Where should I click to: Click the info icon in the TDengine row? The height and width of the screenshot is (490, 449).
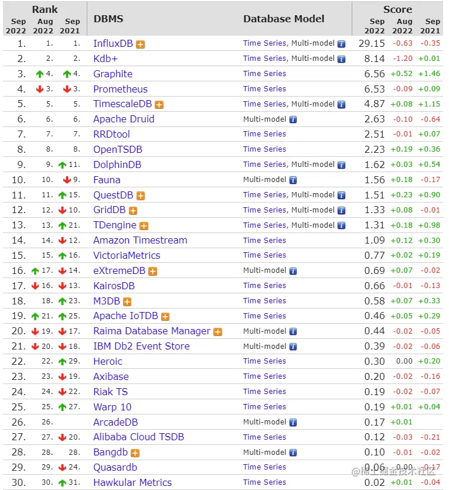341,225
